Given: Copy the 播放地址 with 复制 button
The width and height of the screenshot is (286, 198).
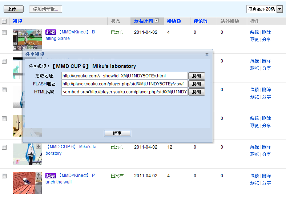Looking at the screenshot, I should pos(197,76).
